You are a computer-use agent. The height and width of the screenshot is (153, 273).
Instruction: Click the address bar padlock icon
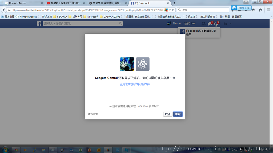[x=9, y=10]
